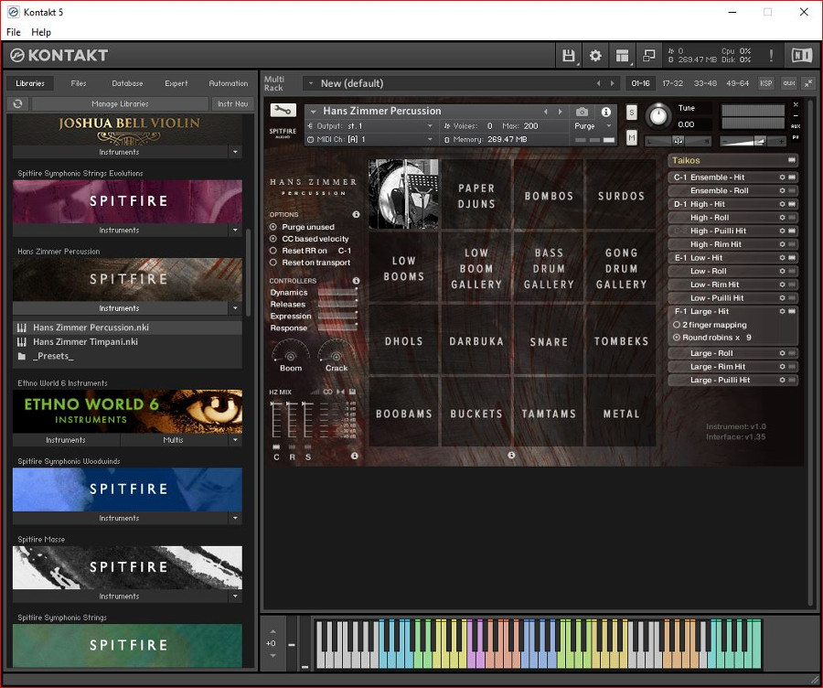Toggle the minimized view icon
Viewport: 823px width, 688px height.
tap(648, 55)
